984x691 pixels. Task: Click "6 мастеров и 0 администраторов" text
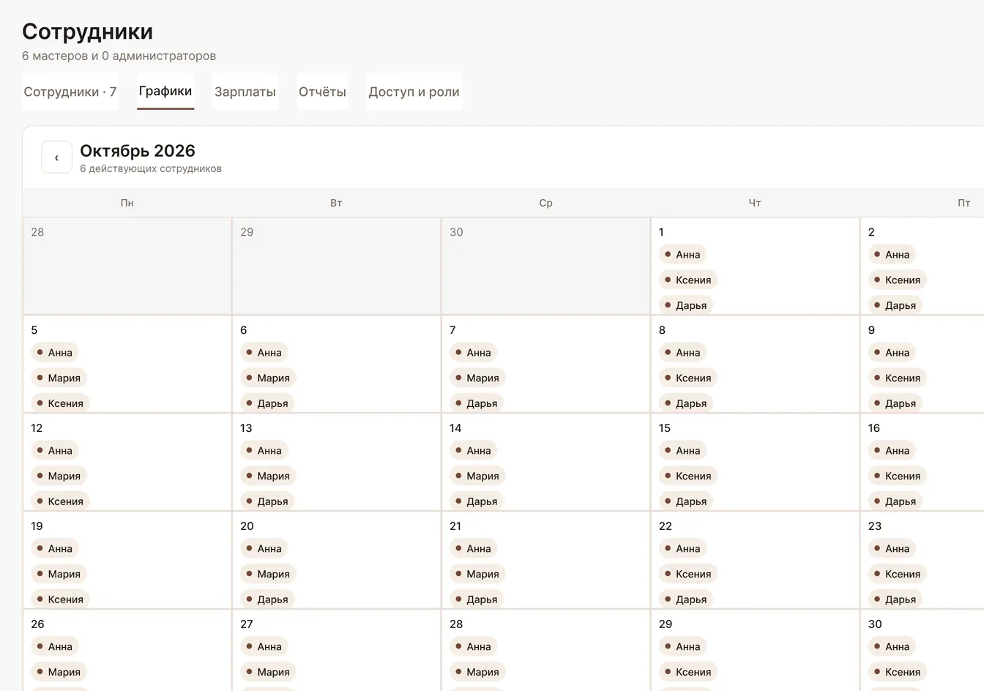119,56
